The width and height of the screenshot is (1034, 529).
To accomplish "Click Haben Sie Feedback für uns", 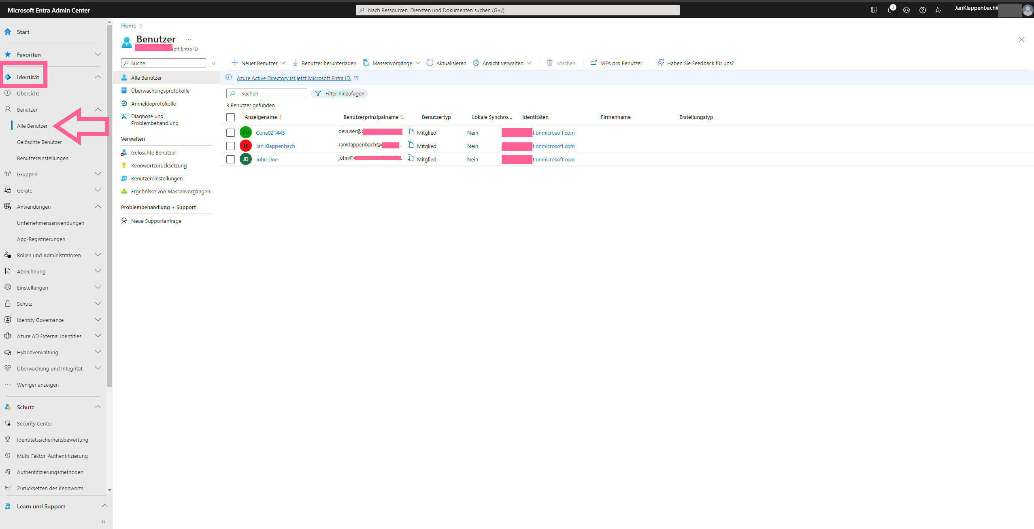I will 696,63.
